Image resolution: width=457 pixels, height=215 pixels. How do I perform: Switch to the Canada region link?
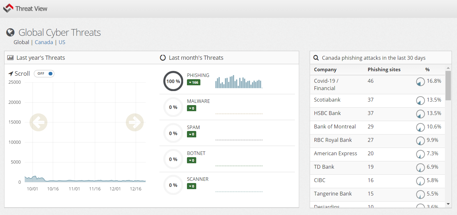point(44,42)
